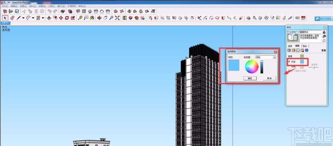Open the 视图 View menu

click(23, 6)
